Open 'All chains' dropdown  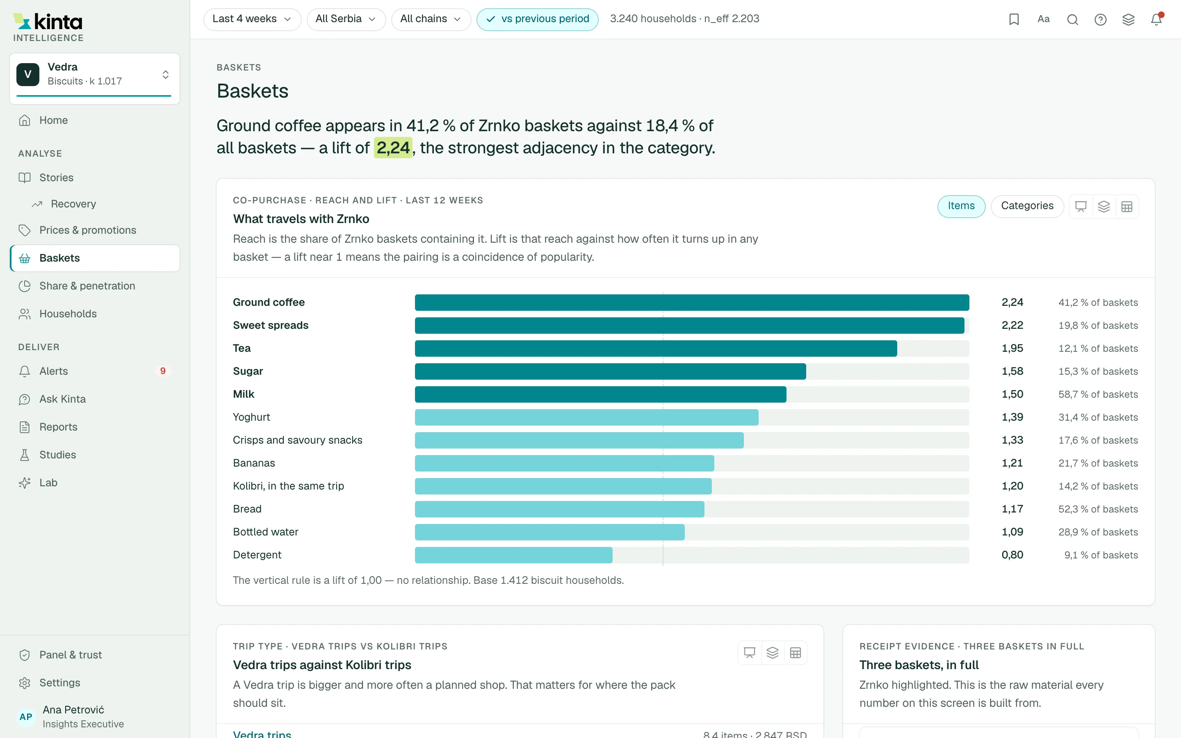[431, 19]
